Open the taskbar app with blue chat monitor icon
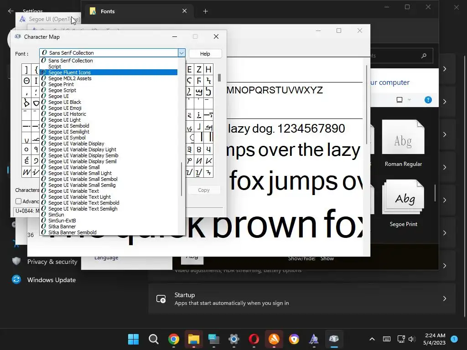Screen dimensions: 467x350 pos(213,339)
